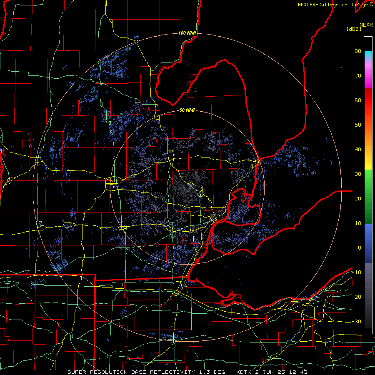The height and width of the screenshot is (375, 375).
Task: Click the [dBZ] units label
Action: click(x=354, y=29)
